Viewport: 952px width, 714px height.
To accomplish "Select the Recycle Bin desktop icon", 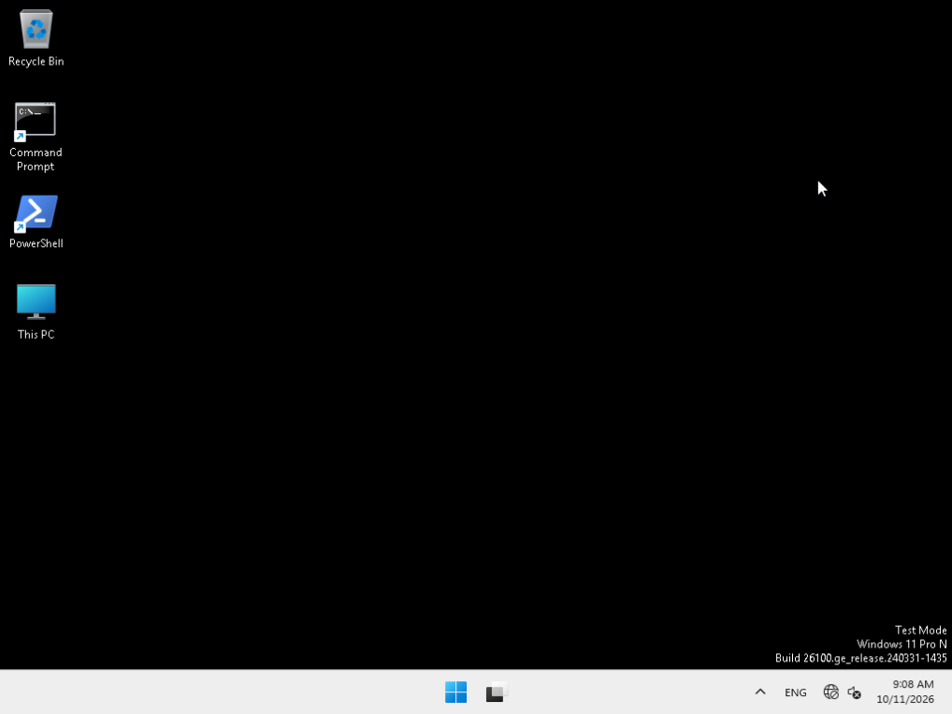I will tap(36, 29).
